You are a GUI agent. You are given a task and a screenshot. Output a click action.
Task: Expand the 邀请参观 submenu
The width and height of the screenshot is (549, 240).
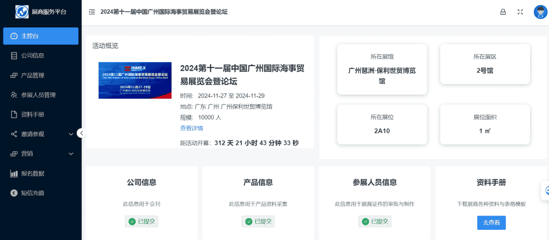[x=71, y=134]
